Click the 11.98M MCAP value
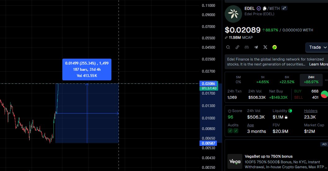328x171 pixels. click(235, 38)
